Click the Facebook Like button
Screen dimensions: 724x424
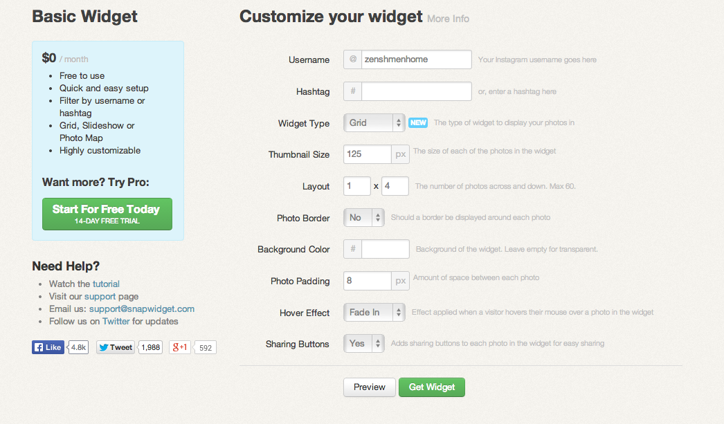pyautogui.click(x=48, y=347)
